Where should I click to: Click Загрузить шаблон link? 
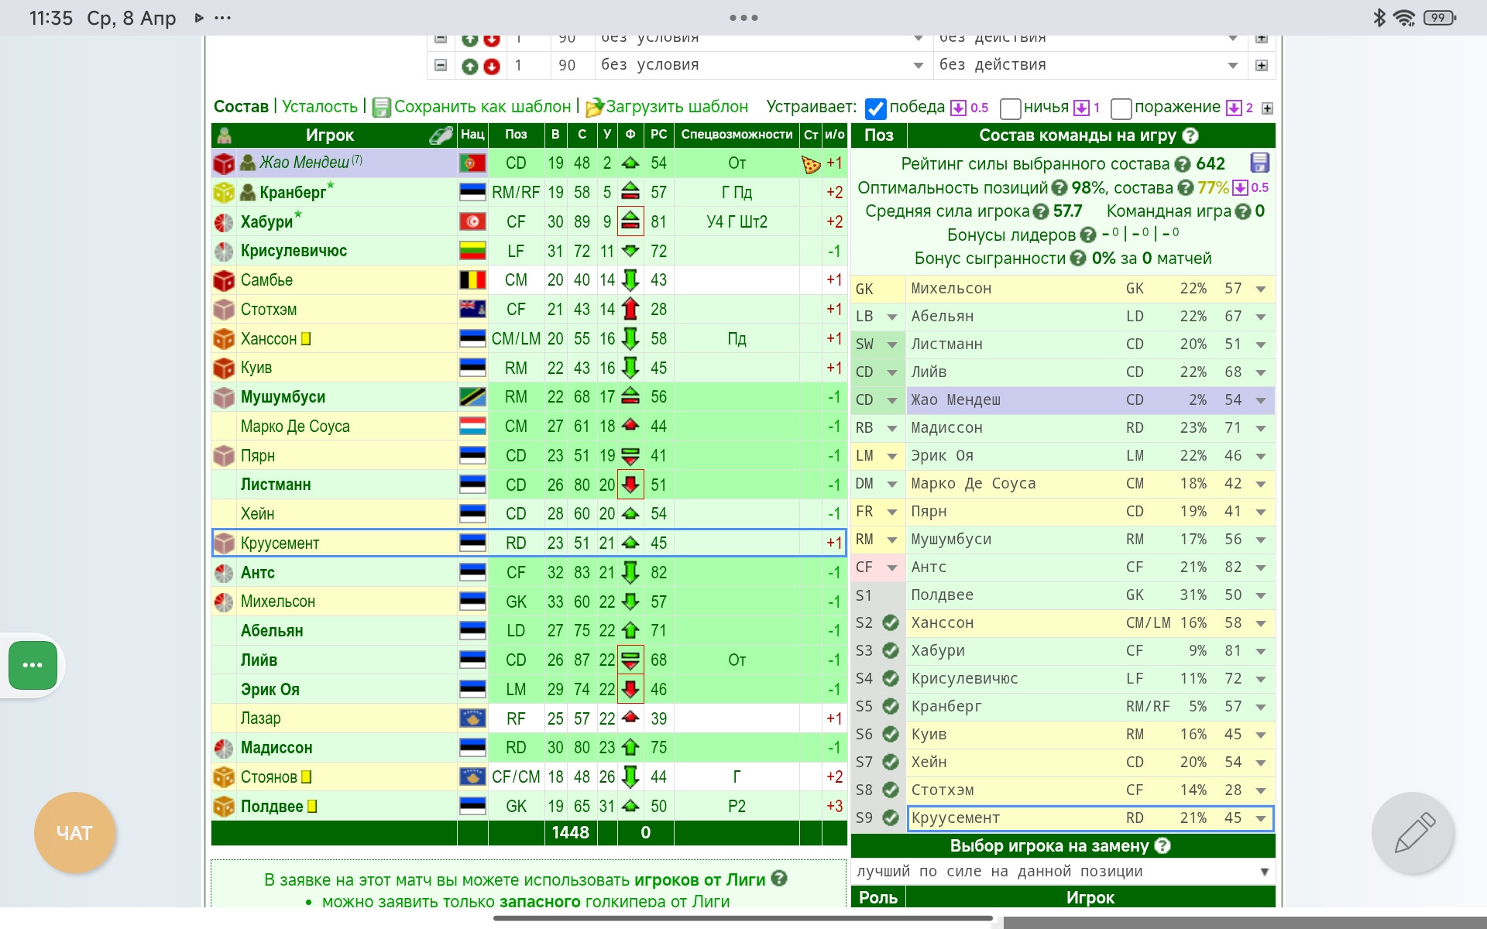pos(676,107)
